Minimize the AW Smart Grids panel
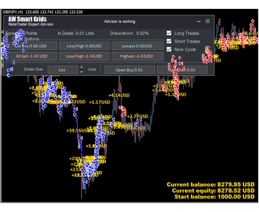The height and width of the screenshot is (212, 259). coord(199,22)
